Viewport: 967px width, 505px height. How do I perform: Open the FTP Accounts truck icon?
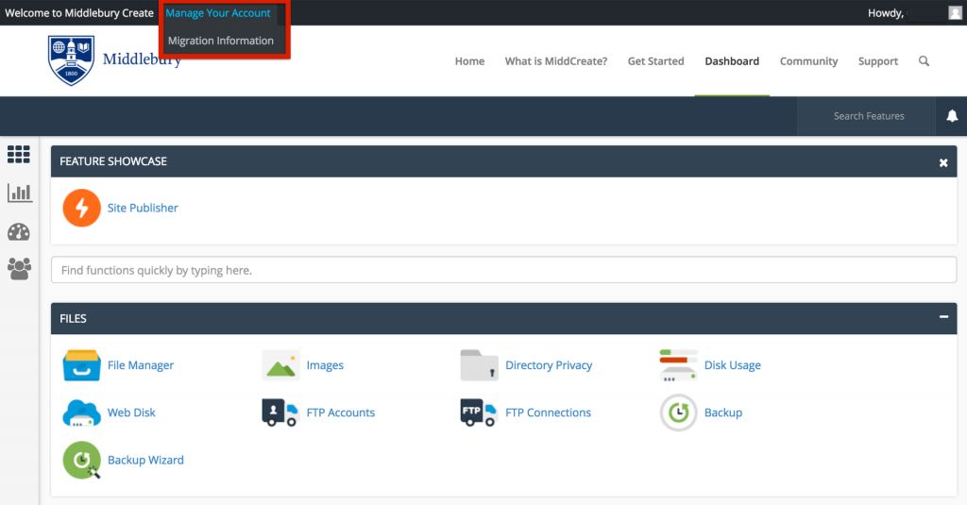[x=280, y=412]
